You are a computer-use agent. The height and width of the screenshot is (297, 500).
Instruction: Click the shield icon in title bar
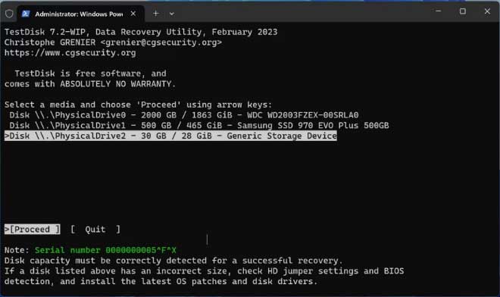pos(9,14)
